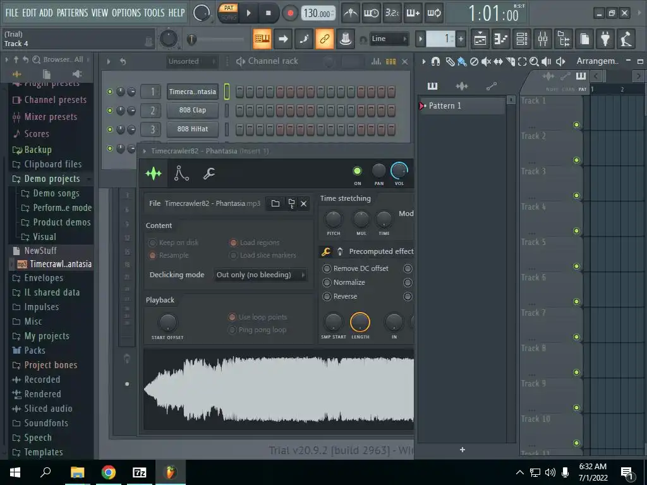Mute Track 1 in the Playlist
647x485 pixels.
click(576, 124)
